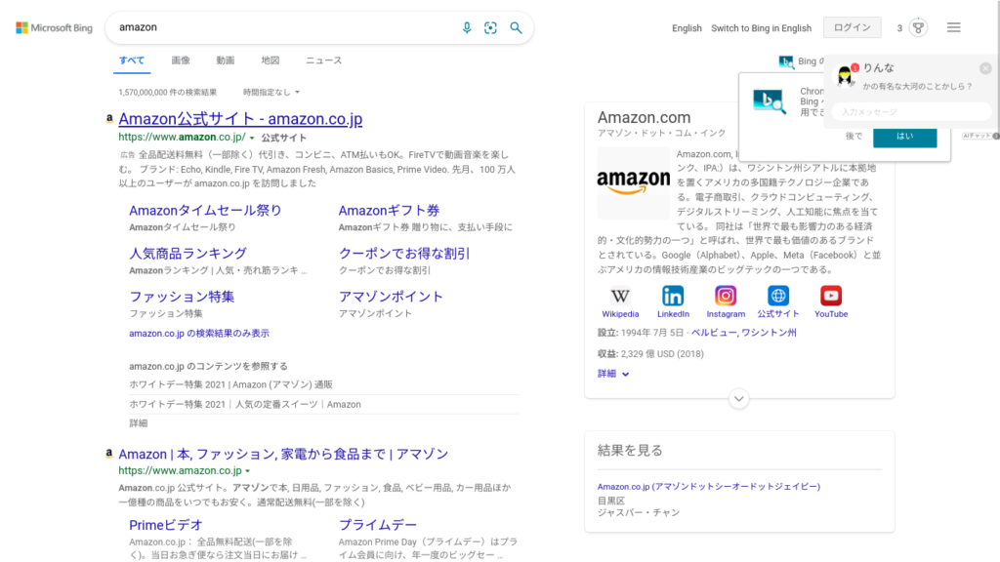The height and width of the screenshot is (562, 1000).
Task: Open Amazon's YouTube icon link
Action: 831,297
